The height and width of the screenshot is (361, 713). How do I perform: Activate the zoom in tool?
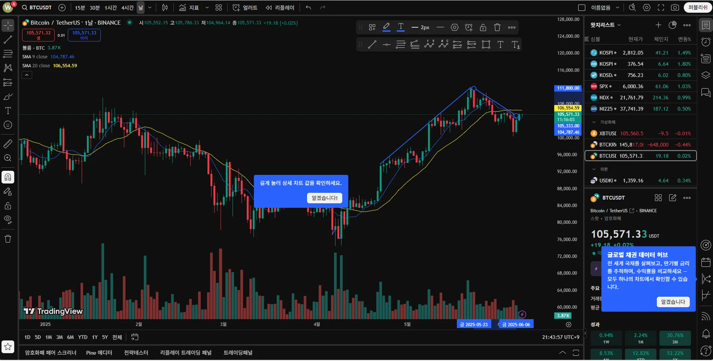[8, 158]
